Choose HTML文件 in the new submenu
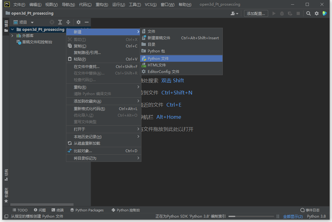This screenshot has height=222, width=332. click(156, 65)
